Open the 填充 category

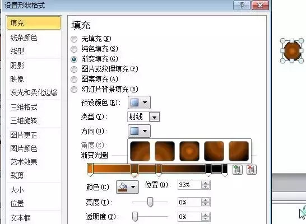(x=34, y=23)
